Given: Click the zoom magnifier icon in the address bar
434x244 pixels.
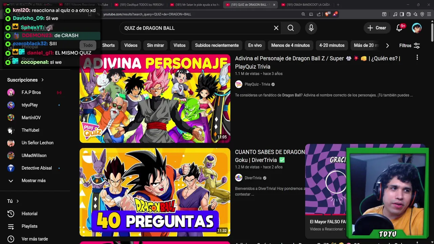Looking at the screenshot, I should click(x=303, y=14).
